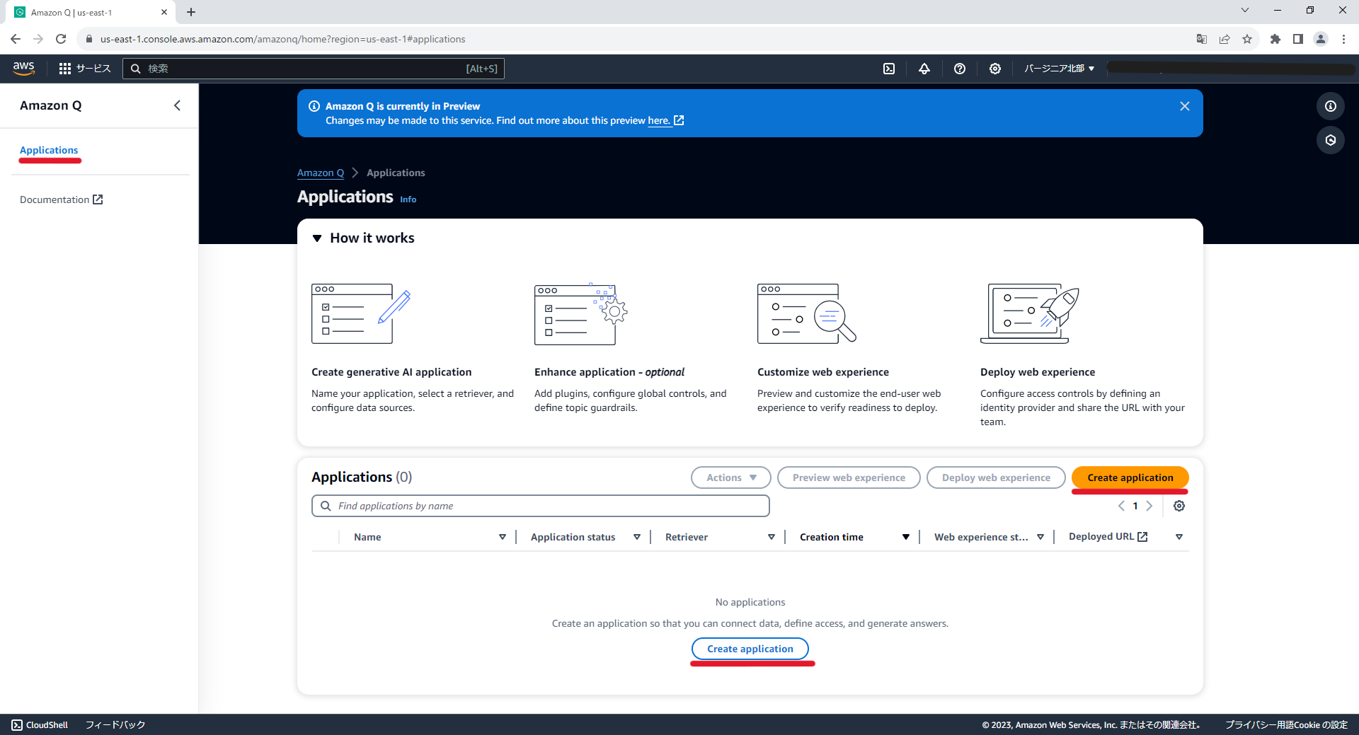Open table preferences gear above the applications list

[1179, 505]
